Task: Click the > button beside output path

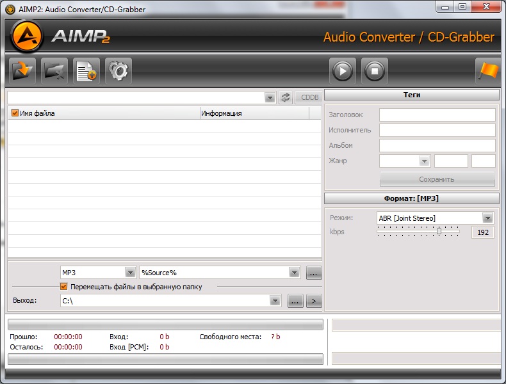Action: pyautogui.click(x=314, y=301)
